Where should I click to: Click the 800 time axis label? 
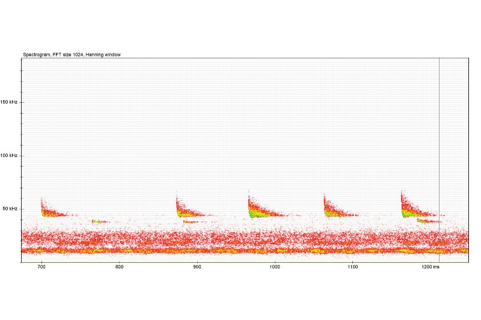coord(119,267)
